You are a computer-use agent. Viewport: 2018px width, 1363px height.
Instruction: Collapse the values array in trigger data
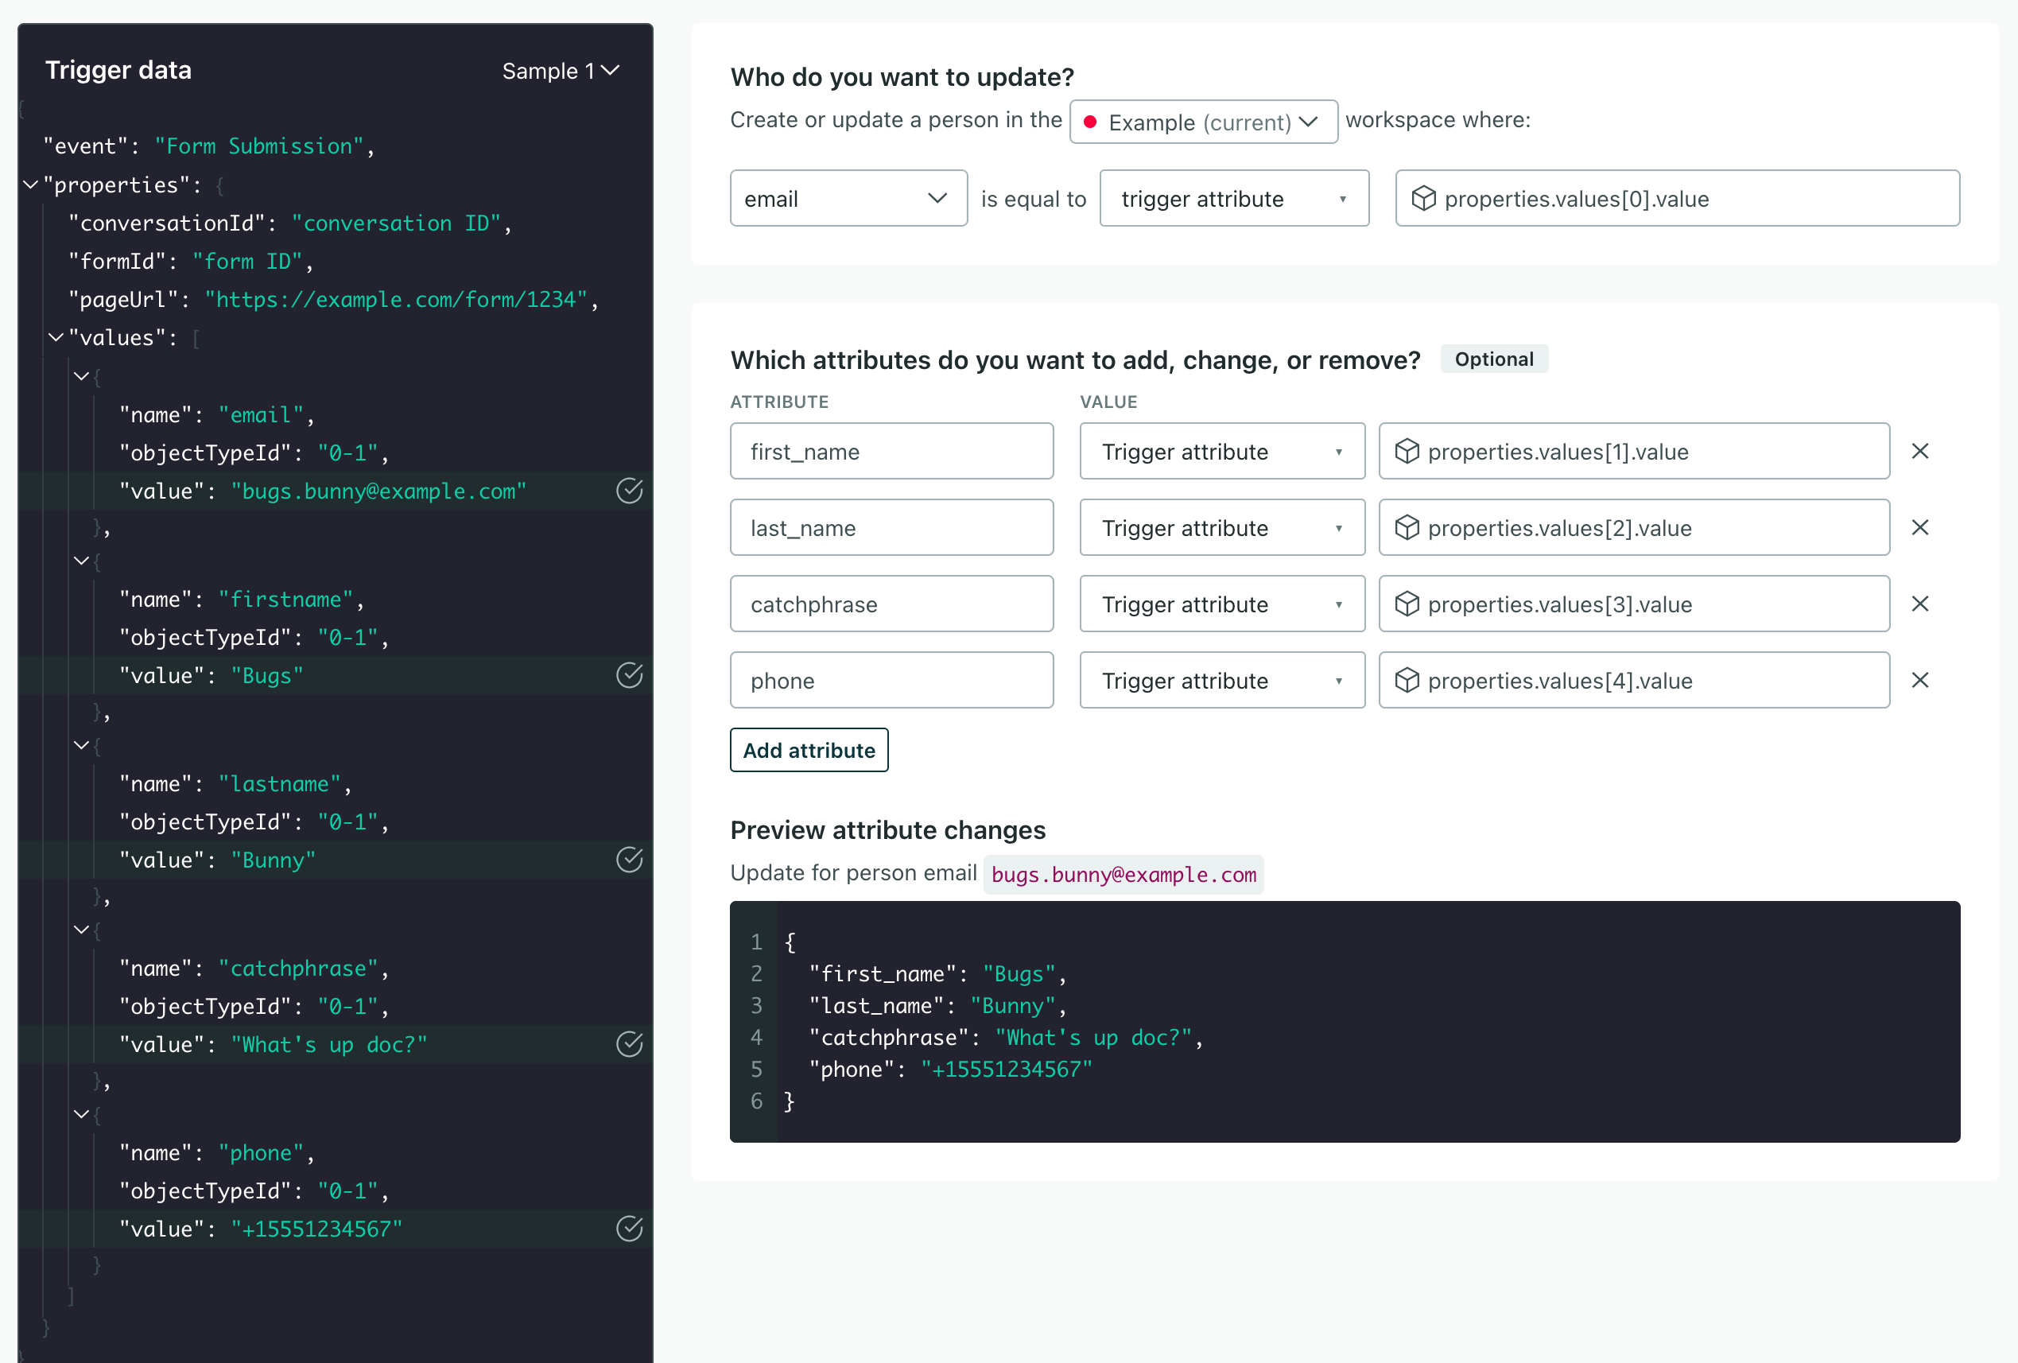tap(56, 337)
